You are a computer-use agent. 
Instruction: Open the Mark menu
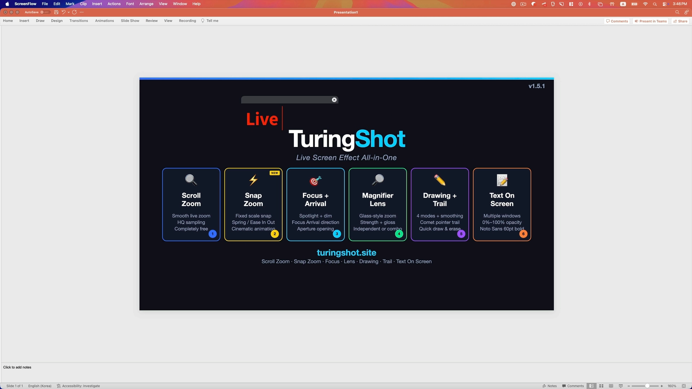70,4
